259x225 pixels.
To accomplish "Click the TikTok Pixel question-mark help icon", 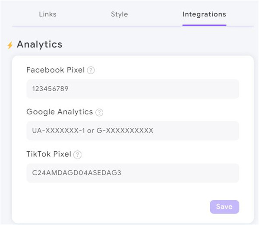I will click(77, 155).
